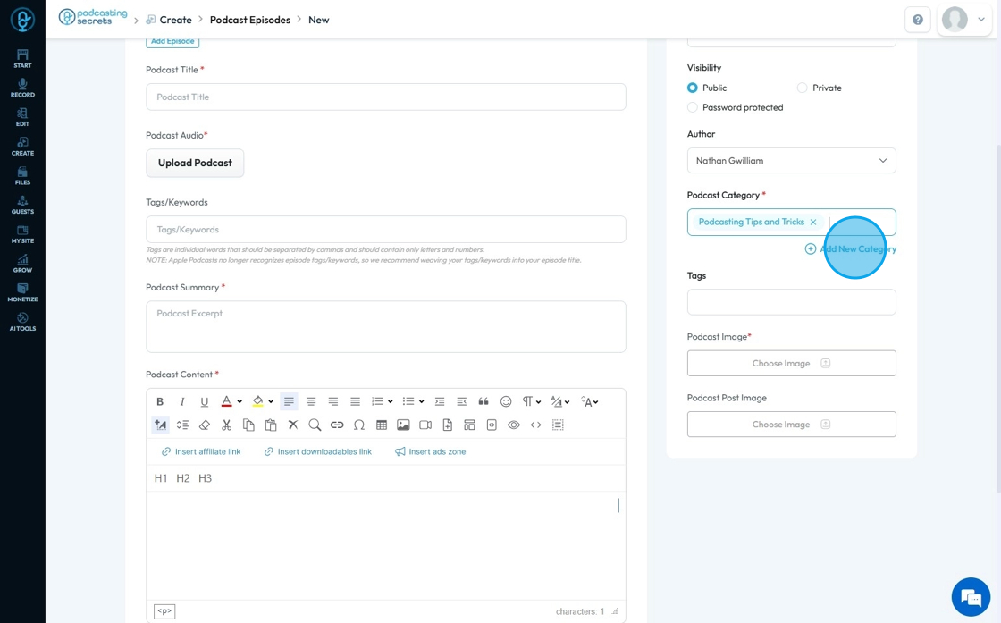Open font size dropdown
1001x623 pixels.
tap(589, 401)
